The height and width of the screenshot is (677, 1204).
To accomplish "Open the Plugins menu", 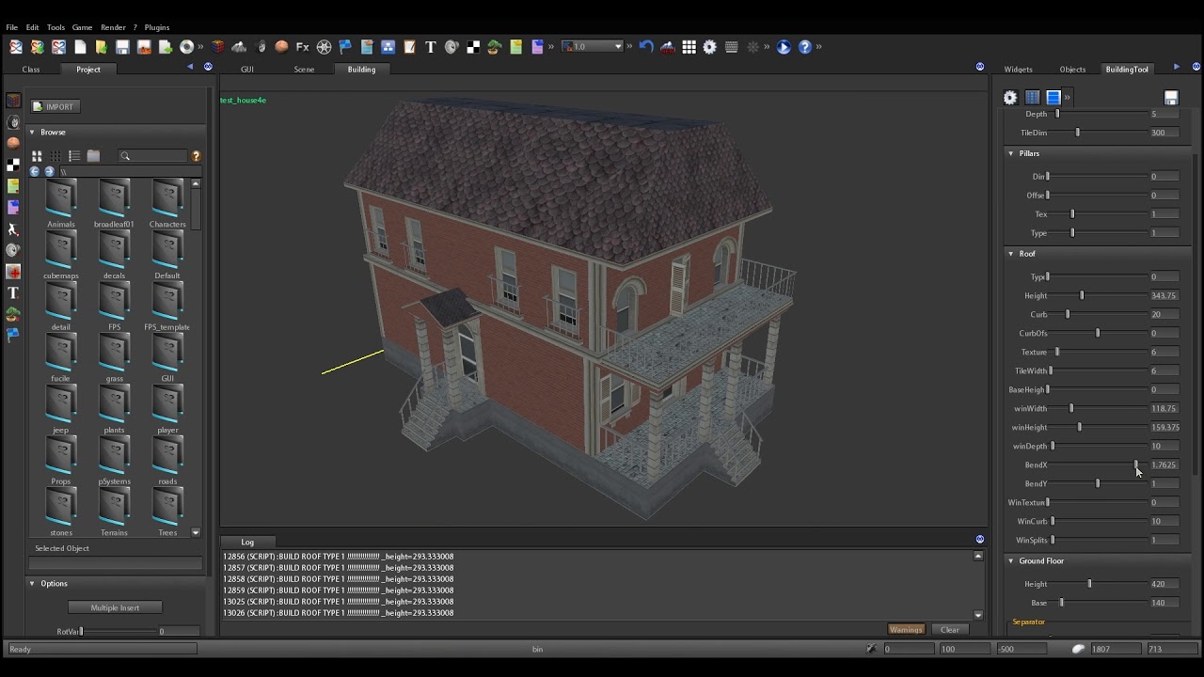I will (157, 27).
